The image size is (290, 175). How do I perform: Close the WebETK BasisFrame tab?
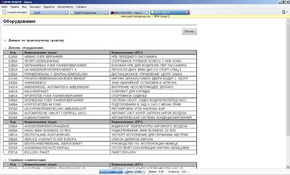106,13
